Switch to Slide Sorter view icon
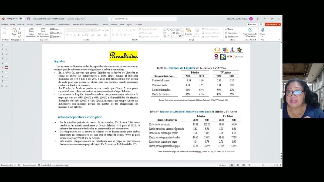324x182 pixels. (238, 165)
